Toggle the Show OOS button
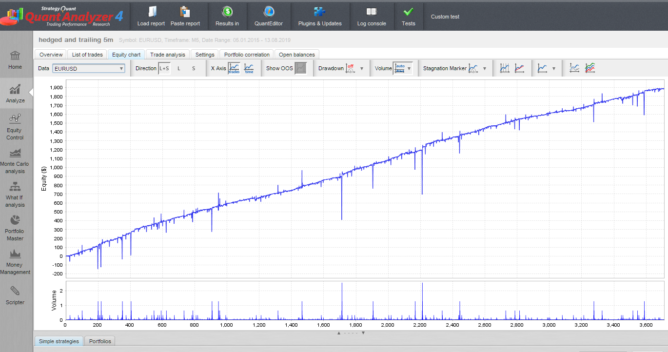 point(300,69)
